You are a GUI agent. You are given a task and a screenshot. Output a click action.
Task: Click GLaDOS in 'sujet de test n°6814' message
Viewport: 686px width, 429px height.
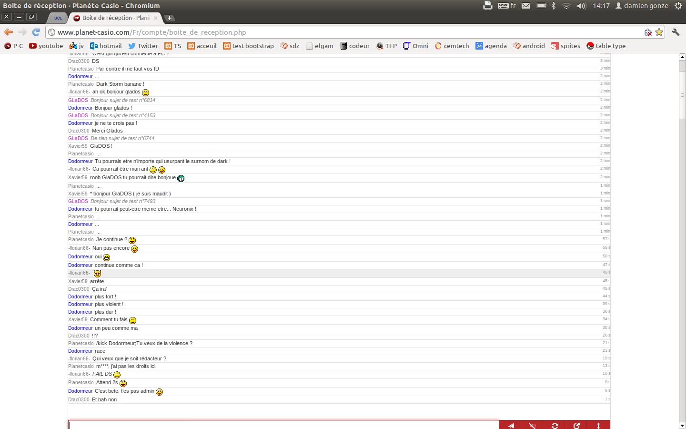pos(78,100)
